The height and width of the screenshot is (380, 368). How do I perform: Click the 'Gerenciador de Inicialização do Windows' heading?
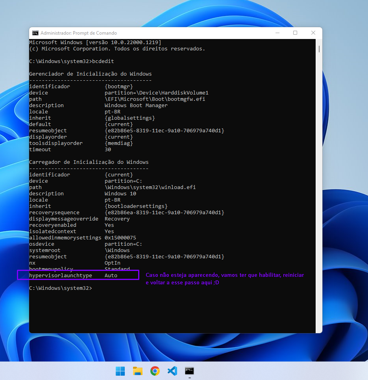pos(91,74)
